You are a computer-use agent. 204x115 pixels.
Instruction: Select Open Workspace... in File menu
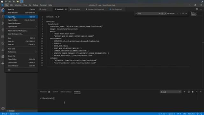(x=21, y=23)
